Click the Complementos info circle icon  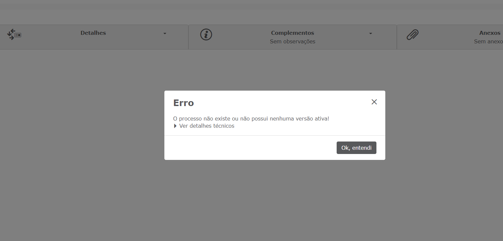pos(206,34)
